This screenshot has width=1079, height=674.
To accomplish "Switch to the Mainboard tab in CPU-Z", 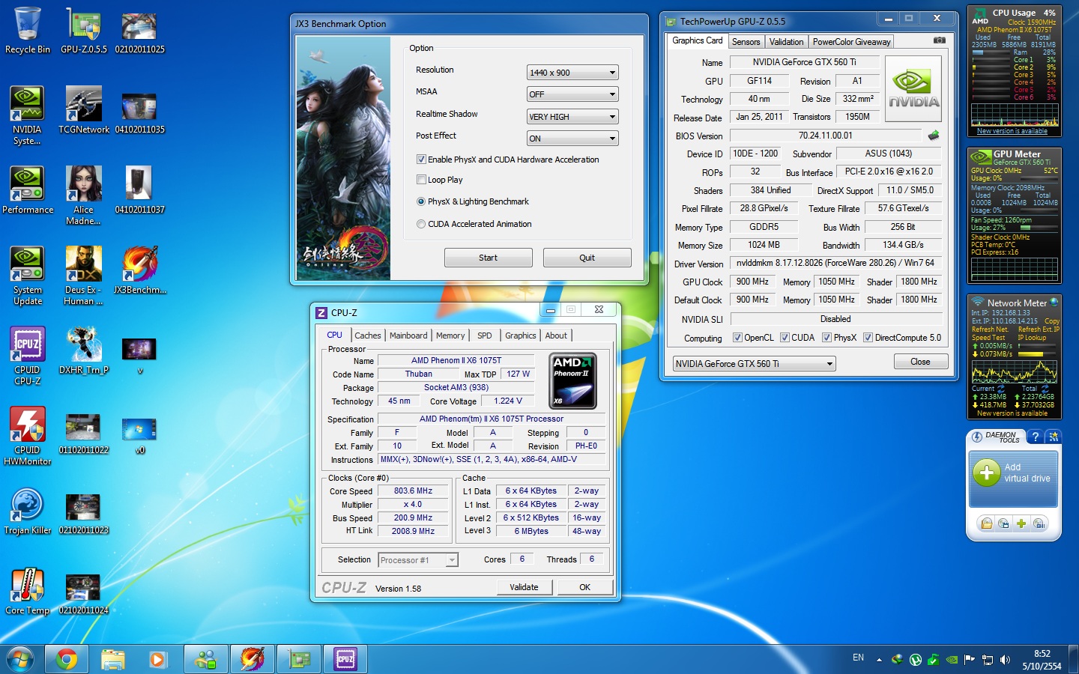I will click(x=408, y=336).
